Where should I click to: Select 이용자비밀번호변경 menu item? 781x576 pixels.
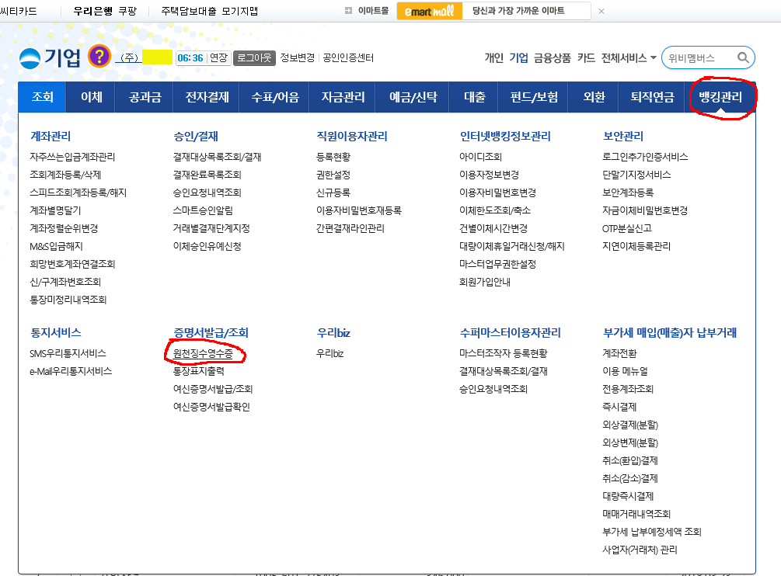(497, 193)
